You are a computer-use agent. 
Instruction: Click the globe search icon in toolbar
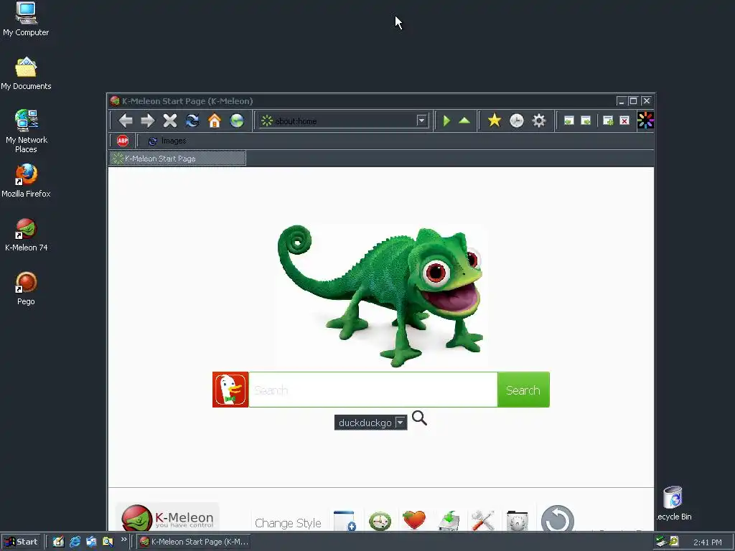click(237, 121)
